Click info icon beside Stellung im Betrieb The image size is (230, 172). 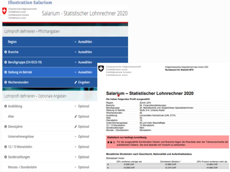click(x=5, y=72)
